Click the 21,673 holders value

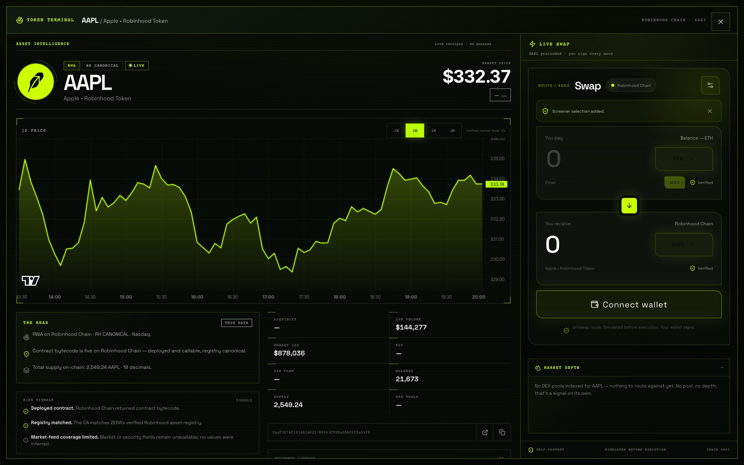(x=407, y=379)
